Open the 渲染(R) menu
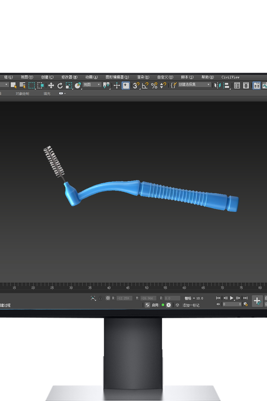267x401 pixels. tap(143, 77)
